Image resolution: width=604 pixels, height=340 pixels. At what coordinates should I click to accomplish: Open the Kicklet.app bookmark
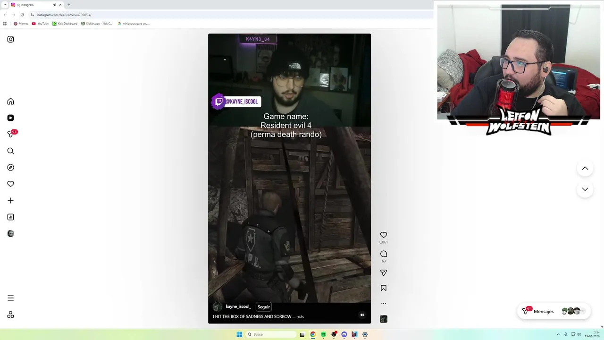(97, 24)
